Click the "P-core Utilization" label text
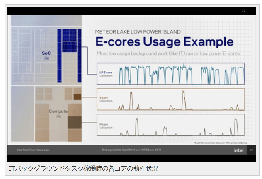 tap(105, 126)
